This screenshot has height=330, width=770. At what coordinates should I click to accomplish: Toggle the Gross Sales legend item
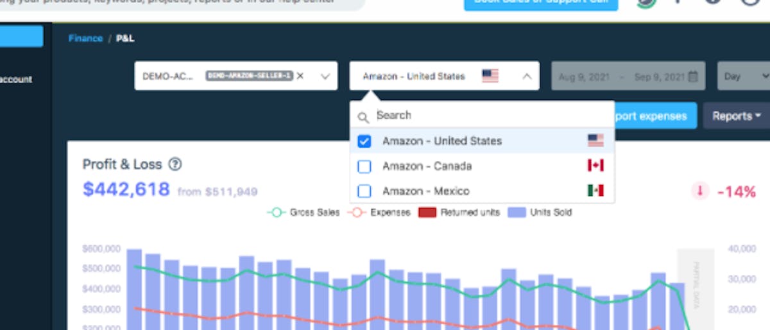point(303,212)
